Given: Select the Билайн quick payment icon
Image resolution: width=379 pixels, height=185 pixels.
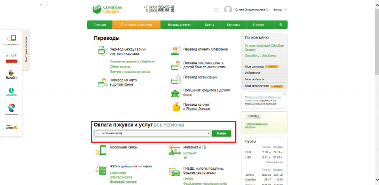Looking at the screenshot, I should coord(11,75).
